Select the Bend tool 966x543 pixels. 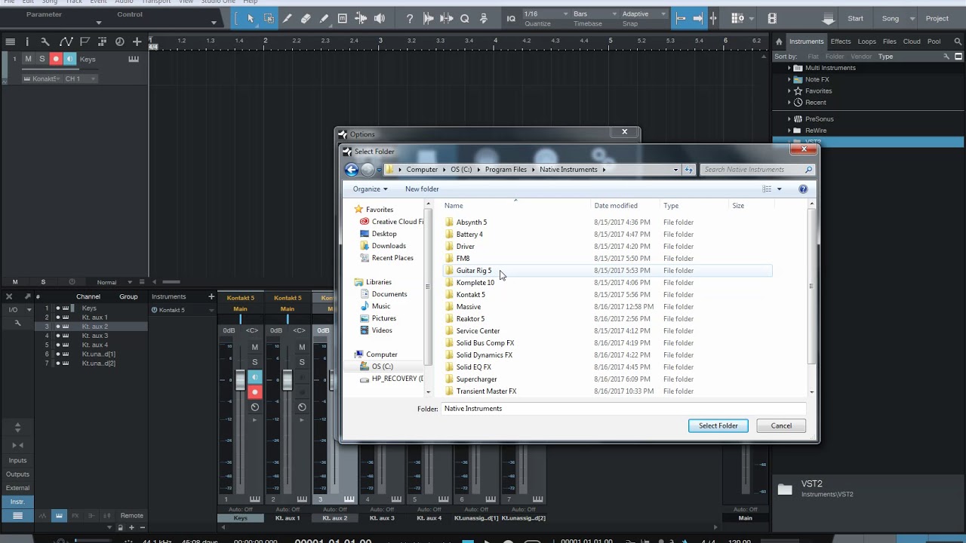coord(361,18)
